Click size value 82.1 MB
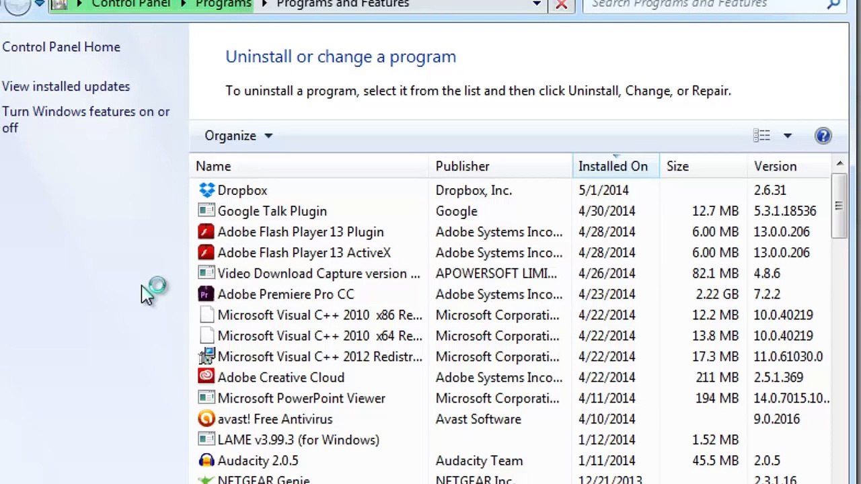Image resolution: width=861 pixels, height=484 pixels. [715, 274]
